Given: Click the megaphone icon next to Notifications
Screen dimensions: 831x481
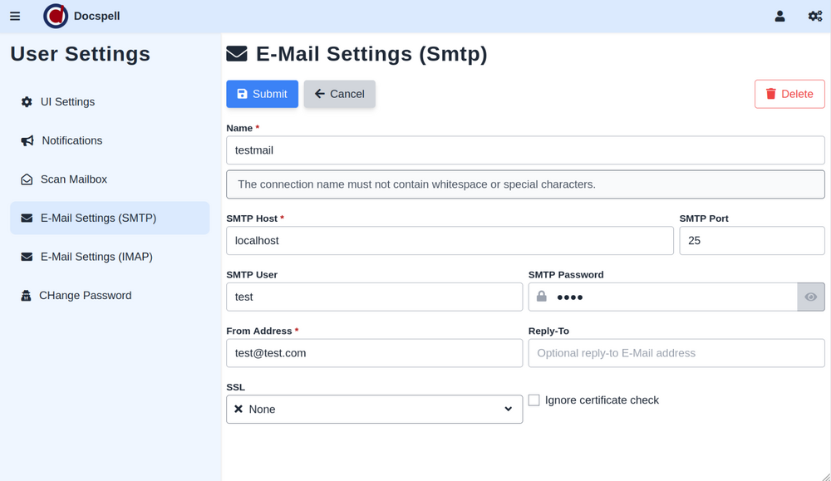Looking at the screenshot, I should click(x=27, y=141).
